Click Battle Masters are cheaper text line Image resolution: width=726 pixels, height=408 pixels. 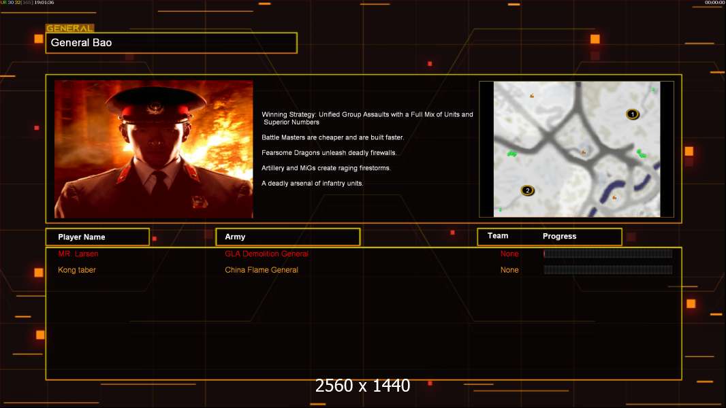pos(333,137)
